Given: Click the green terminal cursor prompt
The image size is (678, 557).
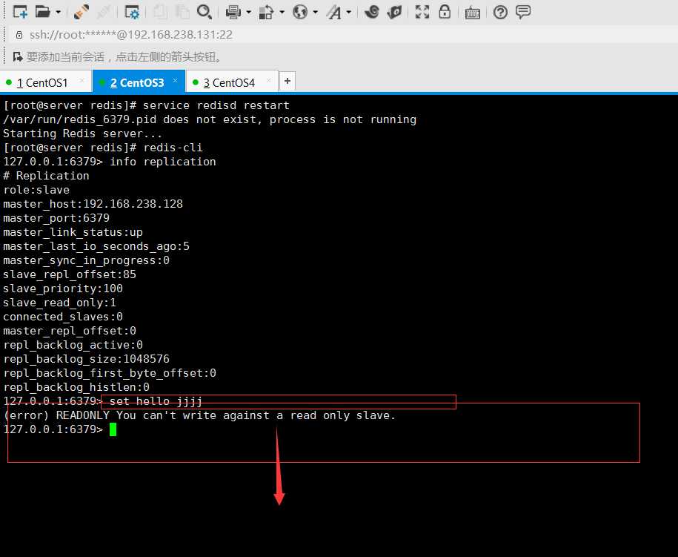Looking at the screenshot, I should (x=113, y=429).
